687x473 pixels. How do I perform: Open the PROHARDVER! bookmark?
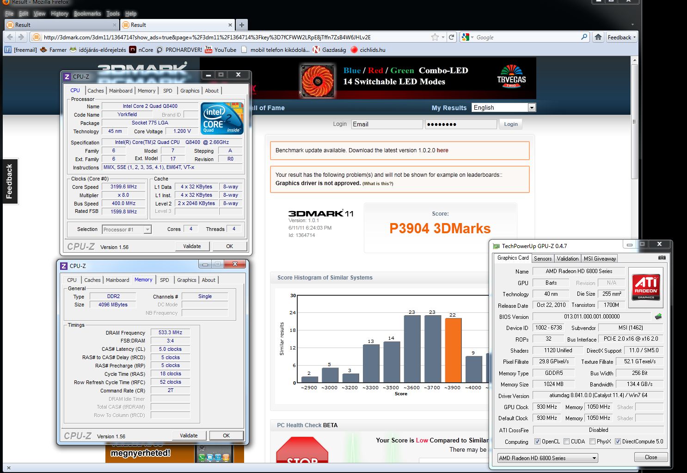179,50
